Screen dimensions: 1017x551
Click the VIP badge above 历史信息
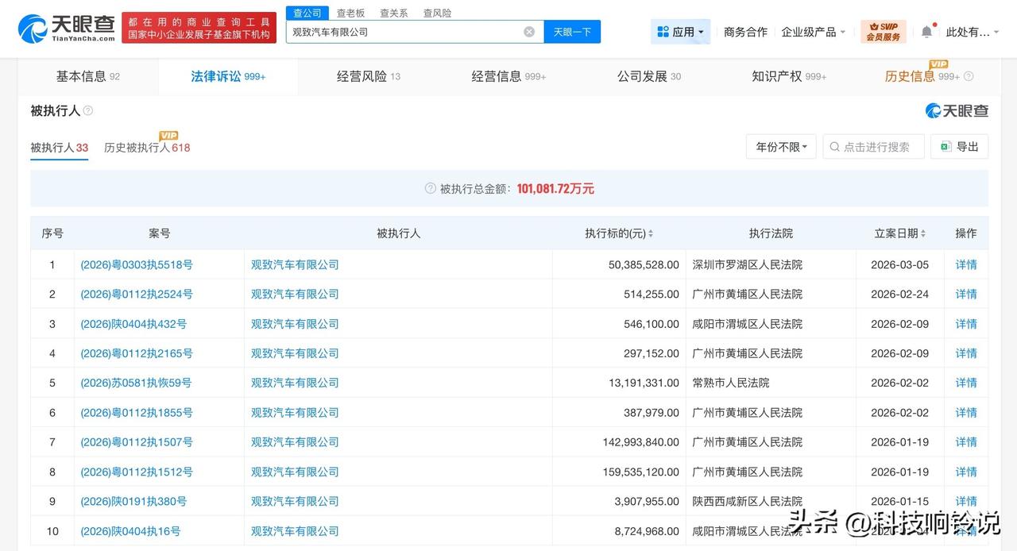[938, 64]
